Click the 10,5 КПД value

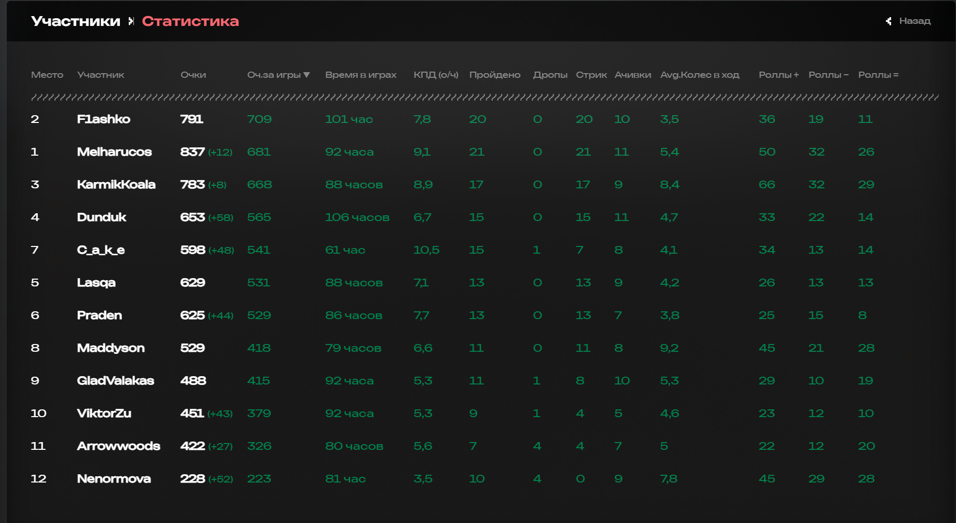click(426, 250)
